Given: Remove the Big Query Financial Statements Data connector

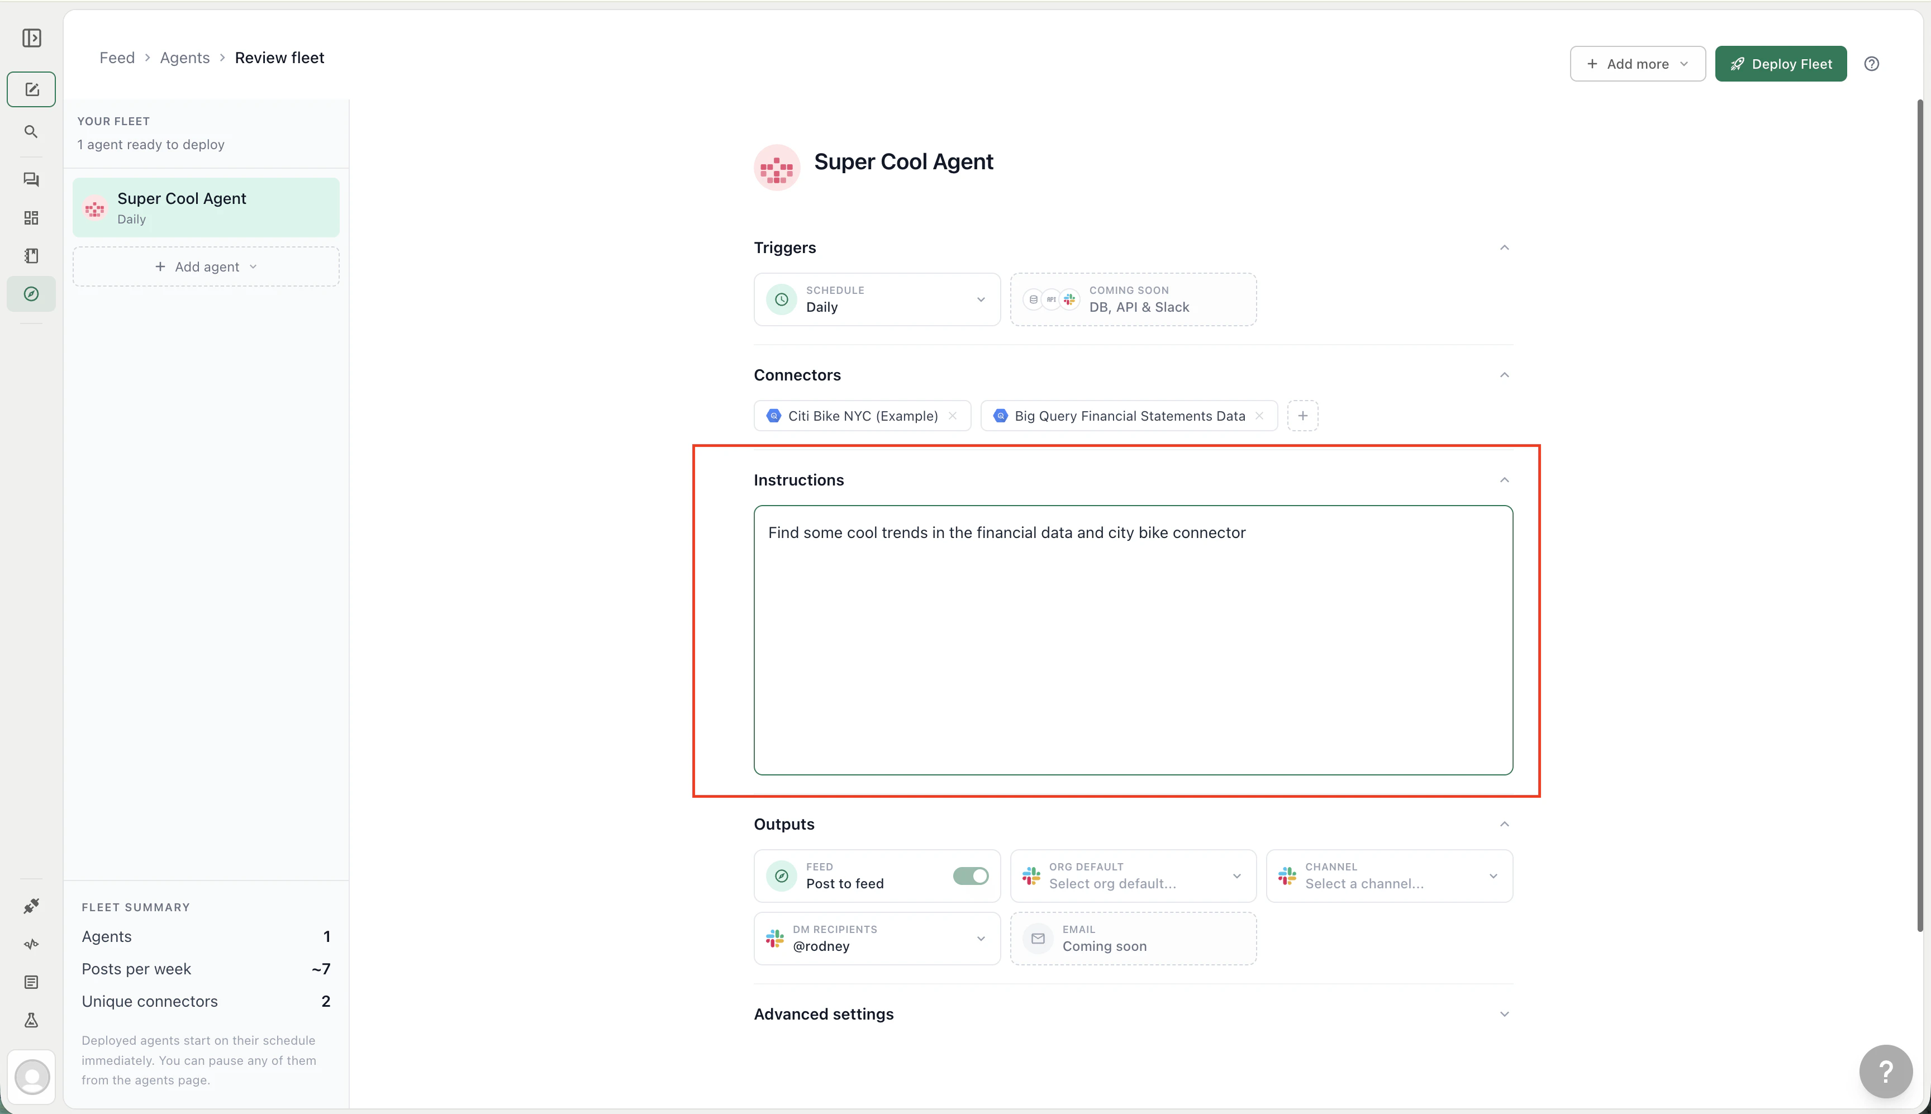Looking at the screenshot, I should [1258, 416].
